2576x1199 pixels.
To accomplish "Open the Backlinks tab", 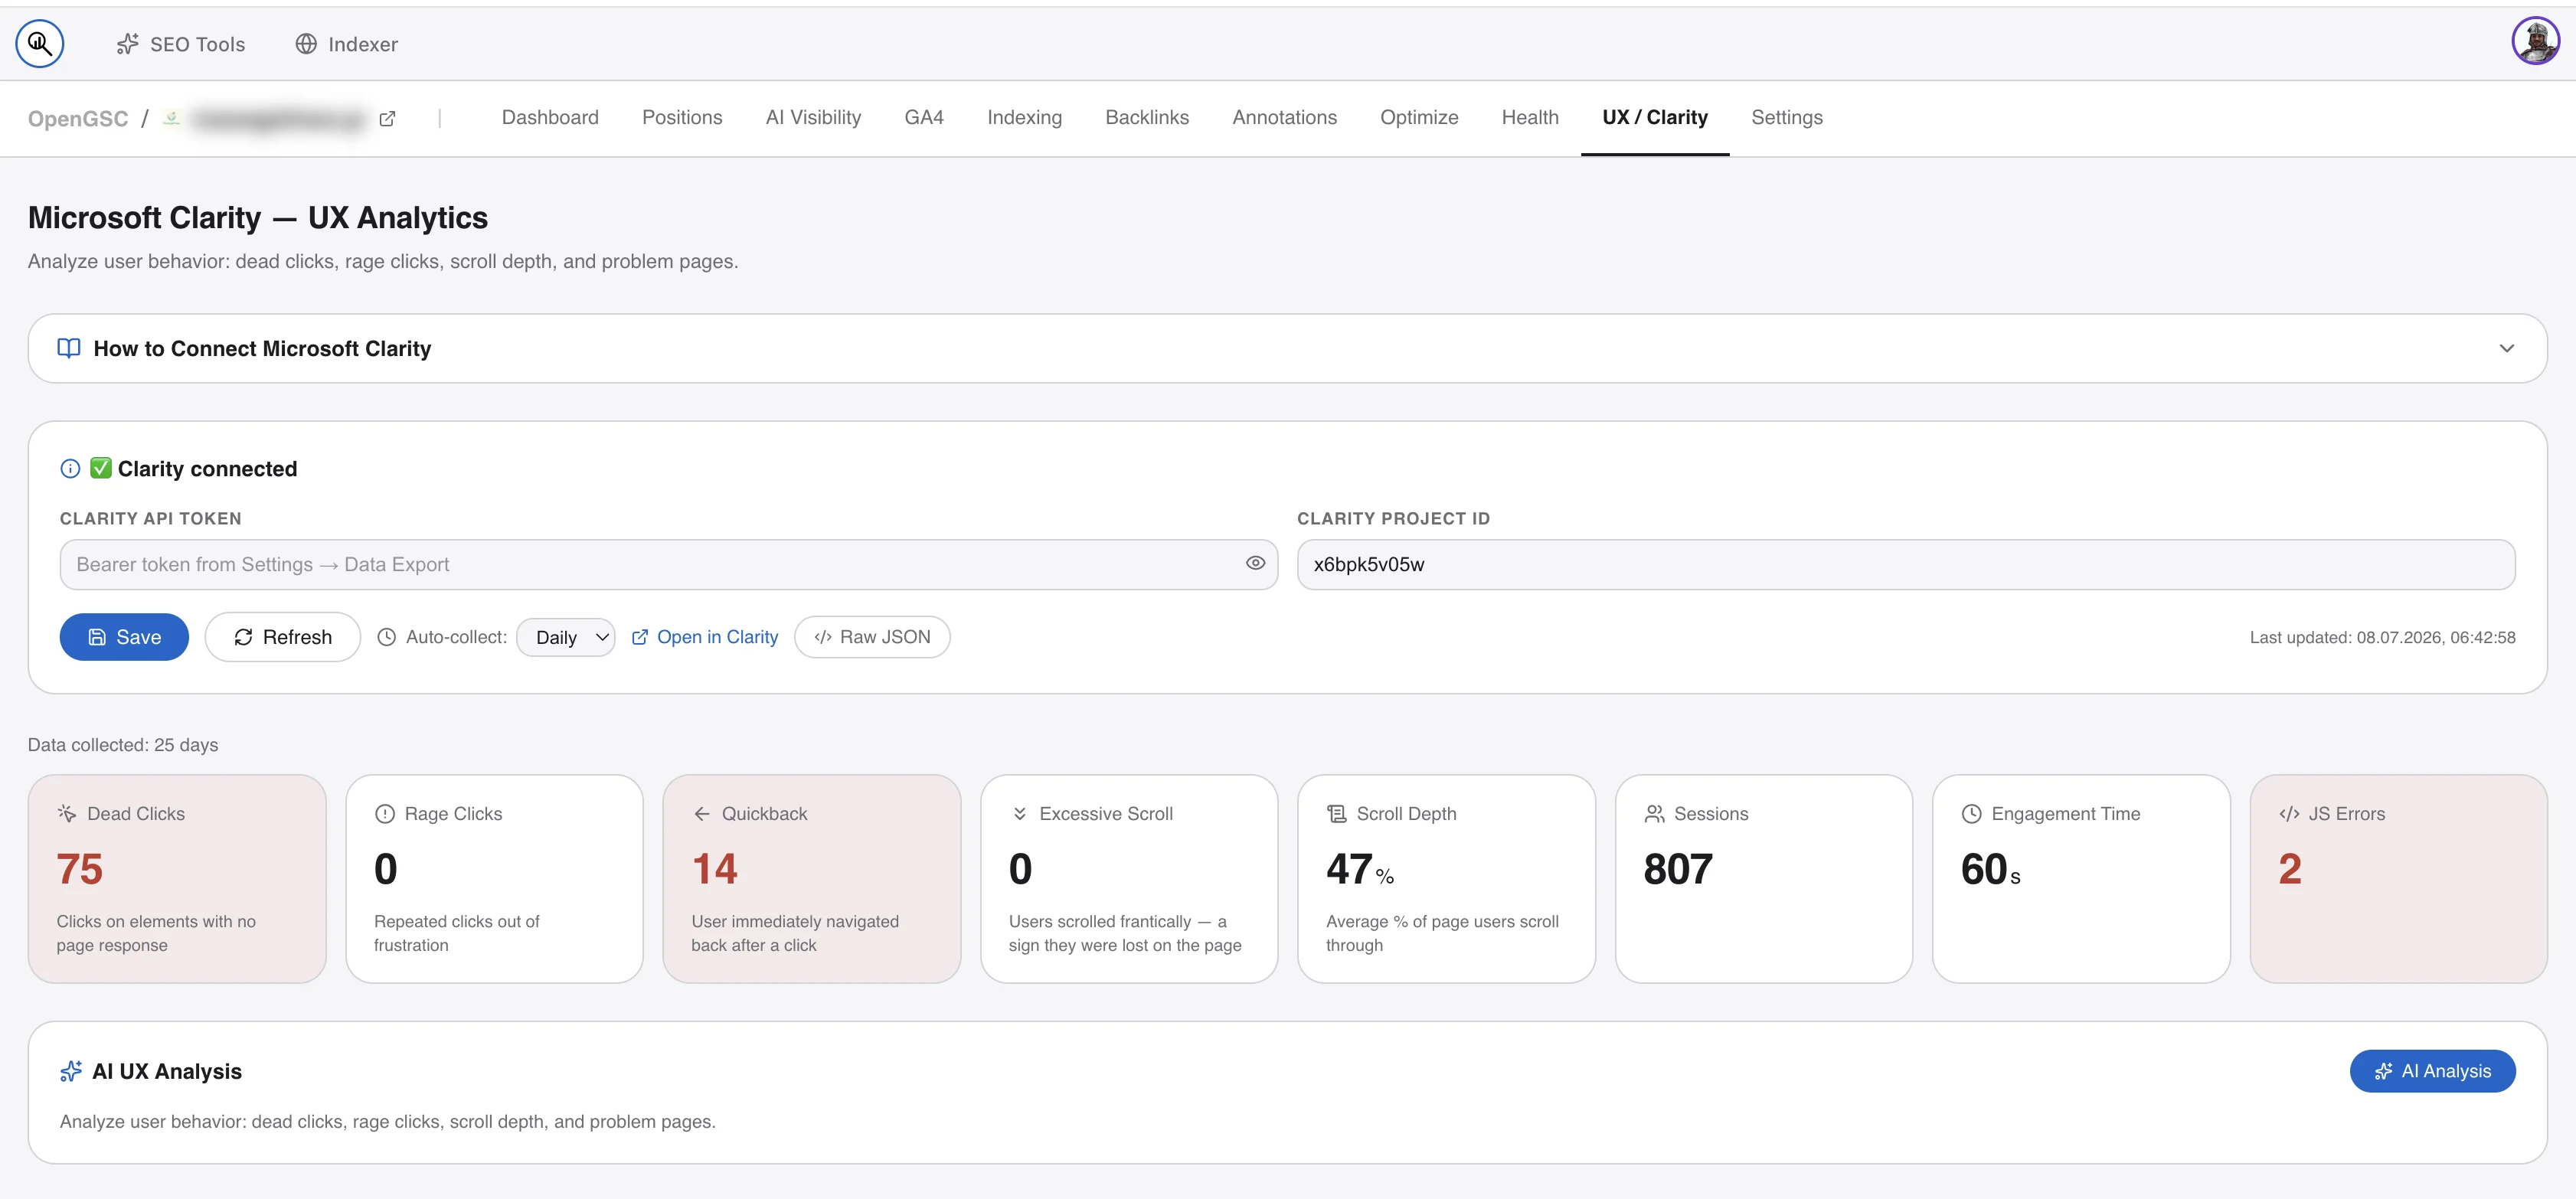I will 1147,117.
